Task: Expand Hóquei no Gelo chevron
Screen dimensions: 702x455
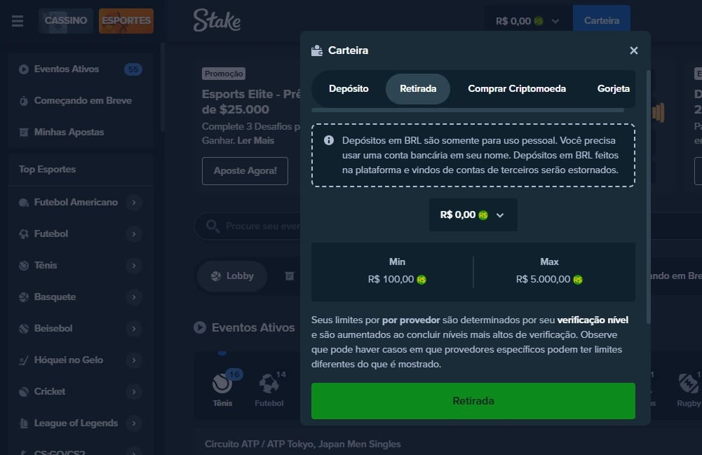Action: click(133, 360)
